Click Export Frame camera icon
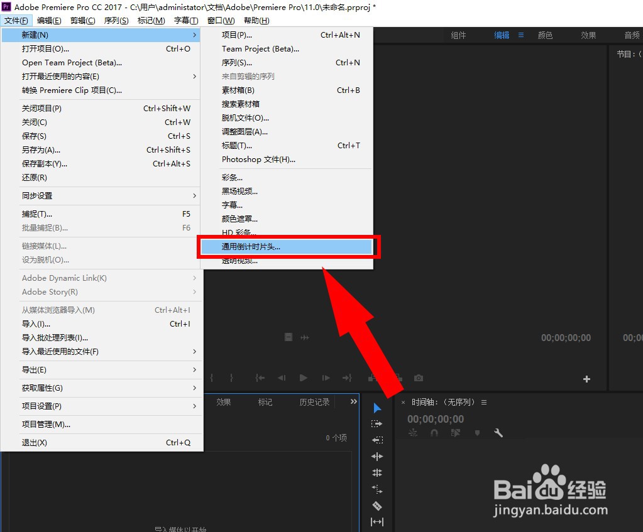 (418, 378)
